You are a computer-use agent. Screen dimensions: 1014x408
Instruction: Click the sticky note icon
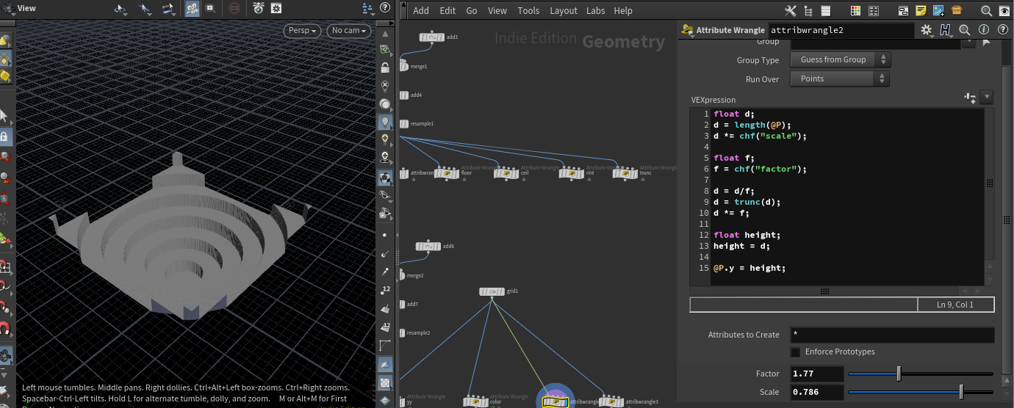(921, 10)
